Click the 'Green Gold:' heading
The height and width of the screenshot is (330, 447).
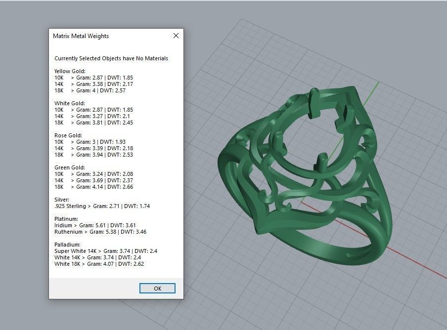click(x=70, y=167)
